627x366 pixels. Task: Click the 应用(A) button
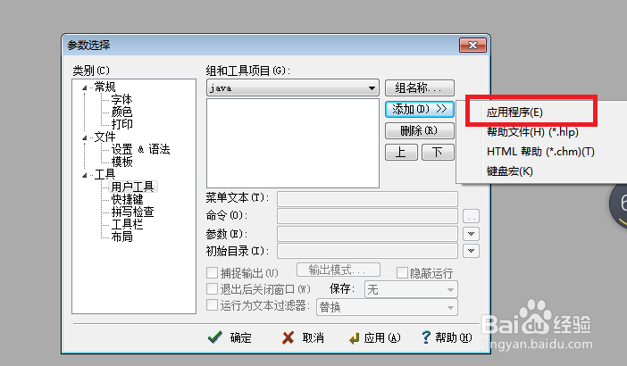[x=374, y=338]
